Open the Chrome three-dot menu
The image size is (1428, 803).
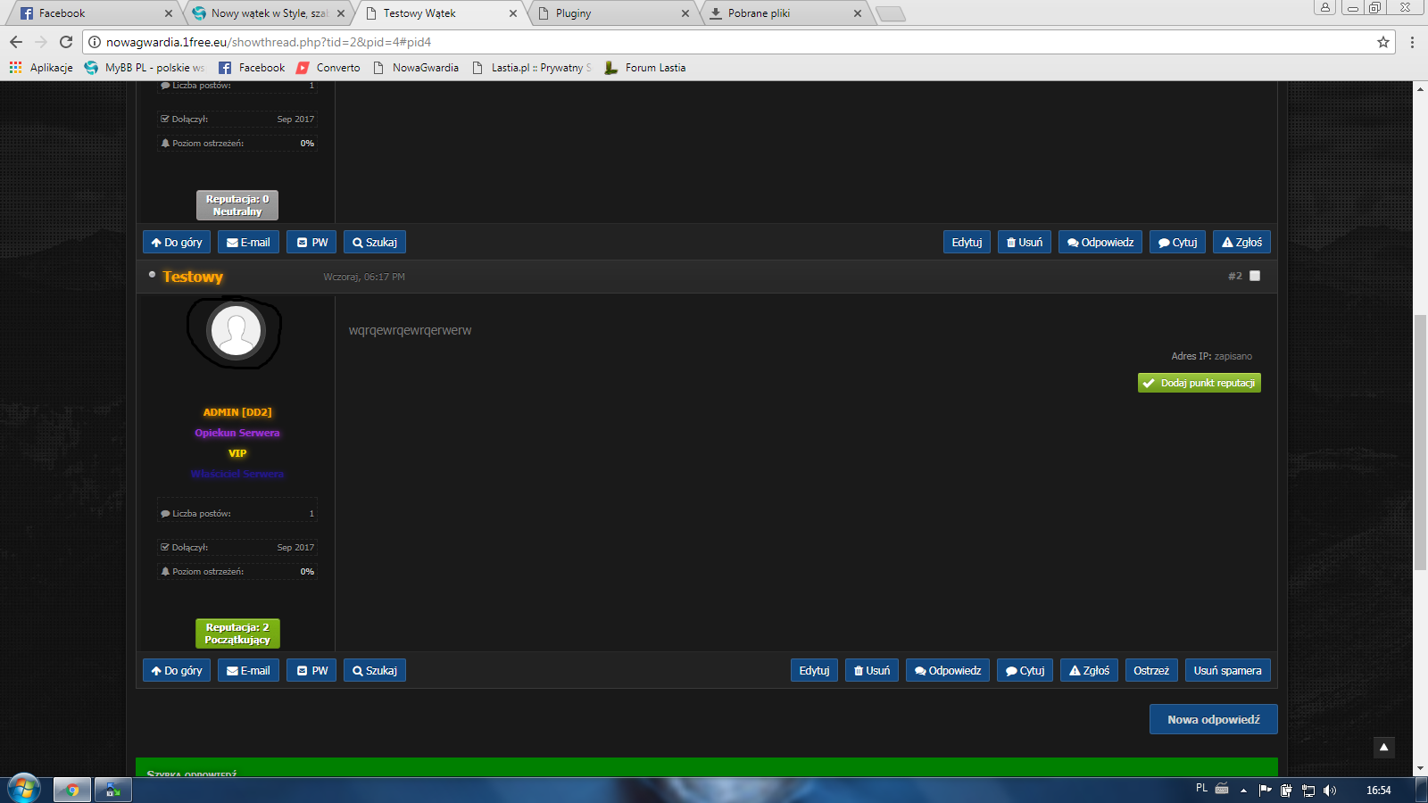click(x=1412, y=42)
